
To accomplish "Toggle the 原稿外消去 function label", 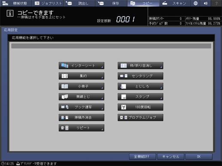I will 83,118.
